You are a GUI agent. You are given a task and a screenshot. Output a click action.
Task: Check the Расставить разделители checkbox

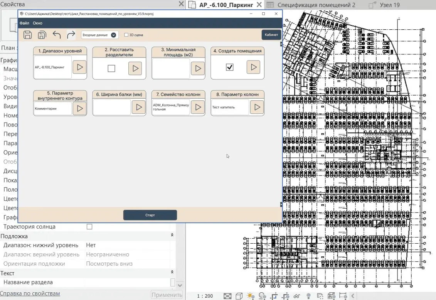click(111, 68)
